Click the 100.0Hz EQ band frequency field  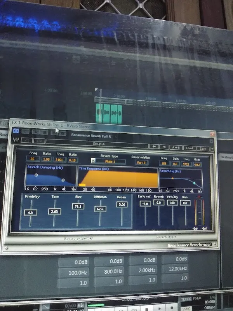73,273
